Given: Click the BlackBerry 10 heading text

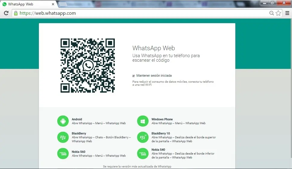Looking at the screenshot, I should point(161,133).
